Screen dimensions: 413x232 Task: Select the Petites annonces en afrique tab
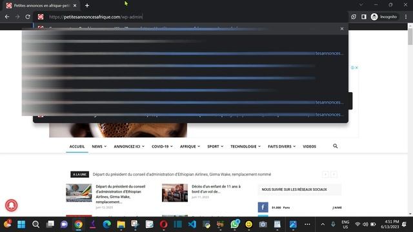coord(41,5)
